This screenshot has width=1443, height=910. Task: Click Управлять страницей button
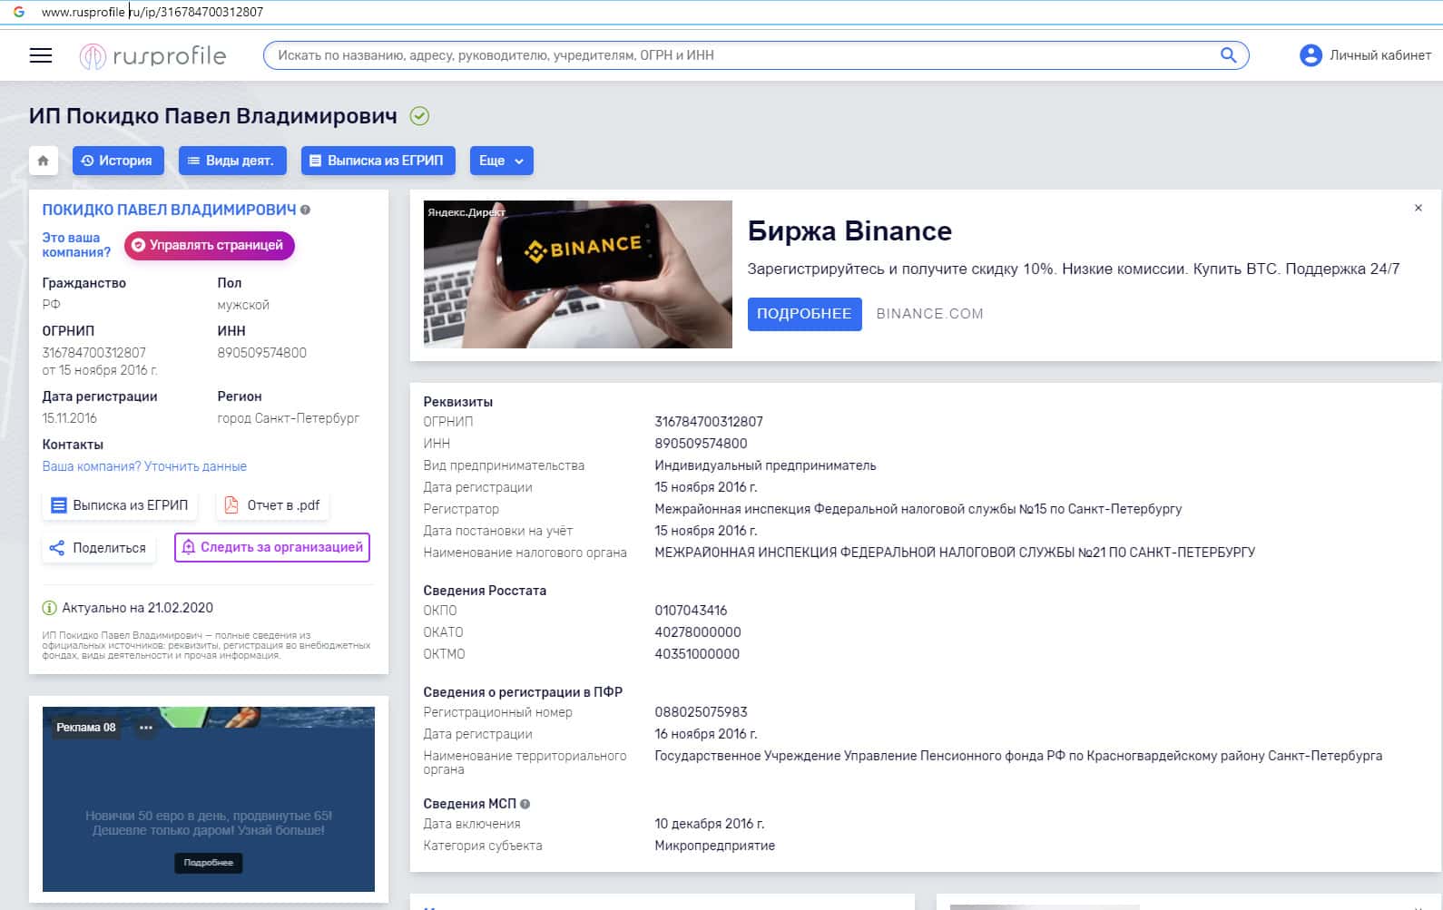[x=209, y=245]
